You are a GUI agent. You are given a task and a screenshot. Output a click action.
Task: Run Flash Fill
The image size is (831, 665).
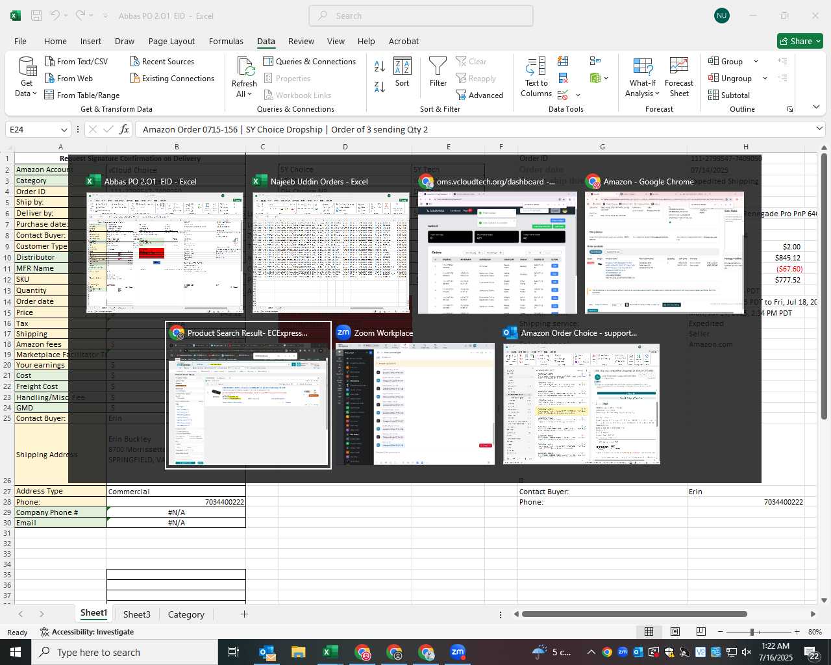pyautogui.click(x=564, y=61)
